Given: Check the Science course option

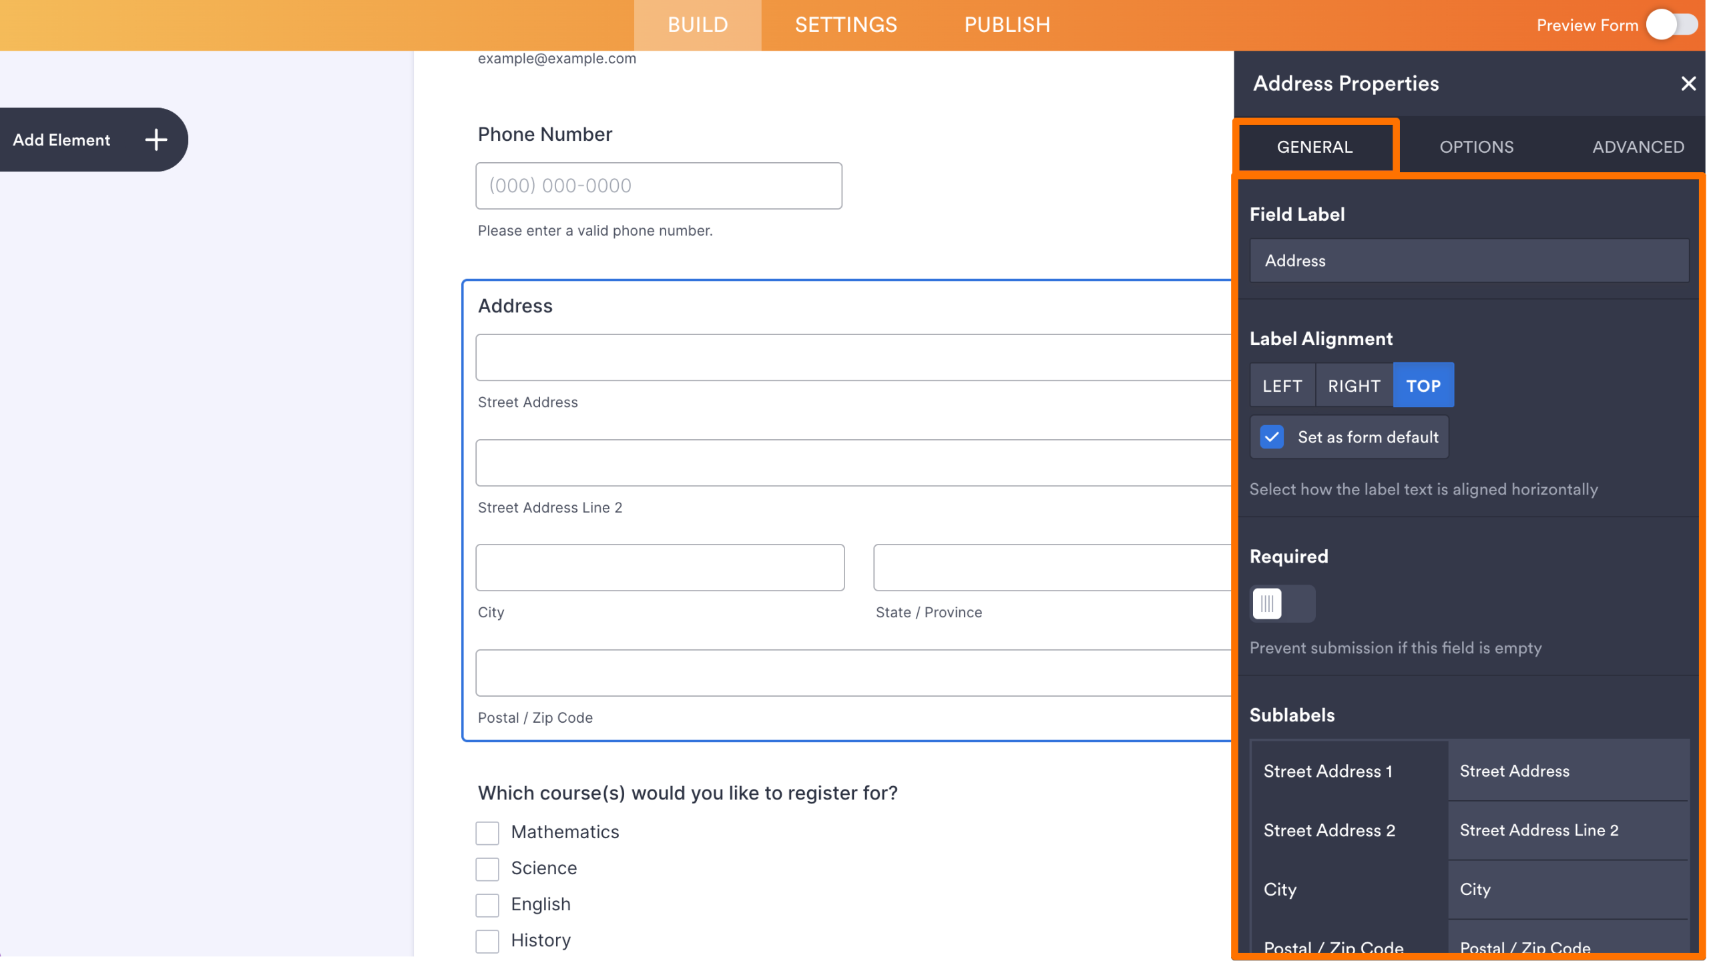Looking at the screenshot, I should point(487,869).
